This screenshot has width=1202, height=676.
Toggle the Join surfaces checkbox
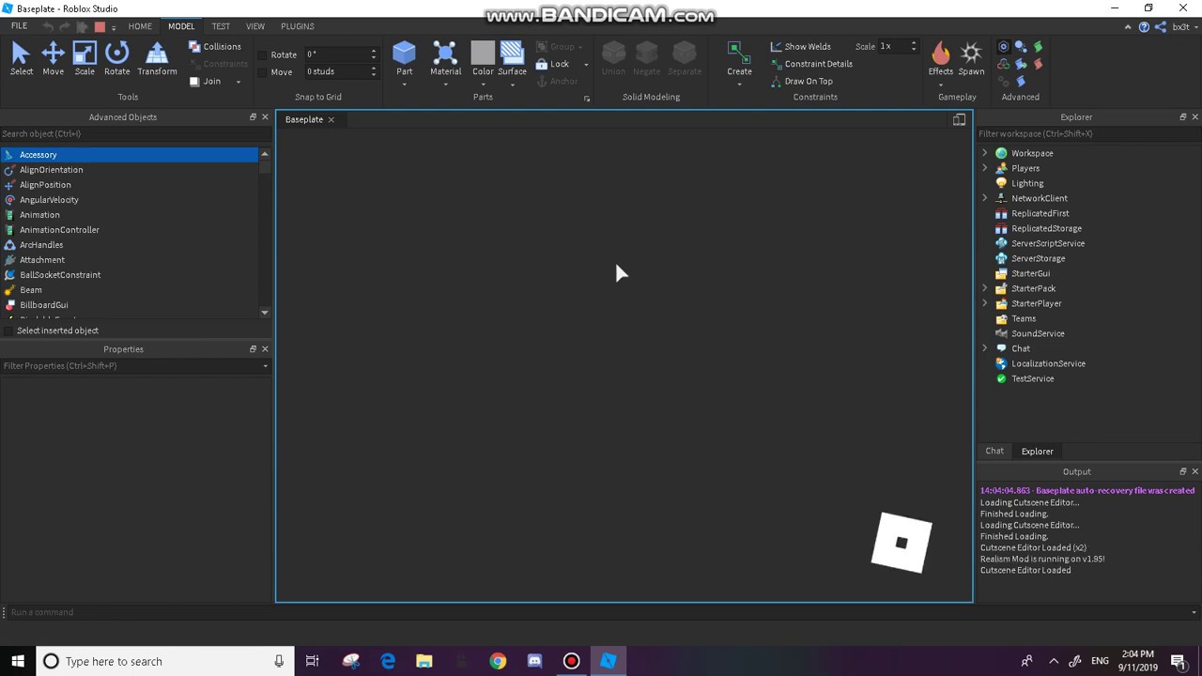coord(194,82)
